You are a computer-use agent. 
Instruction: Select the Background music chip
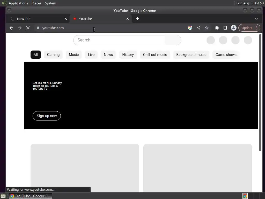pyautogui.click(x=191, y=55)
